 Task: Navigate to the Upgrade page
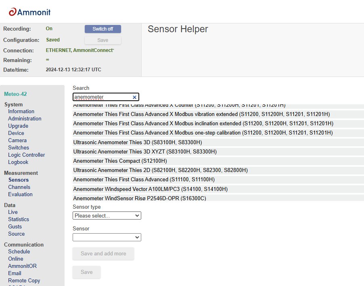click(18, 126)
